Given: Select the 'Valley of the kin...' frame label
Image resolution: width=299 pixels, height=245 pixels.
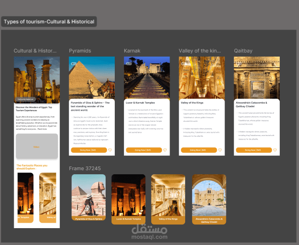Looking at the screenshot, I should tap(200, 51).
